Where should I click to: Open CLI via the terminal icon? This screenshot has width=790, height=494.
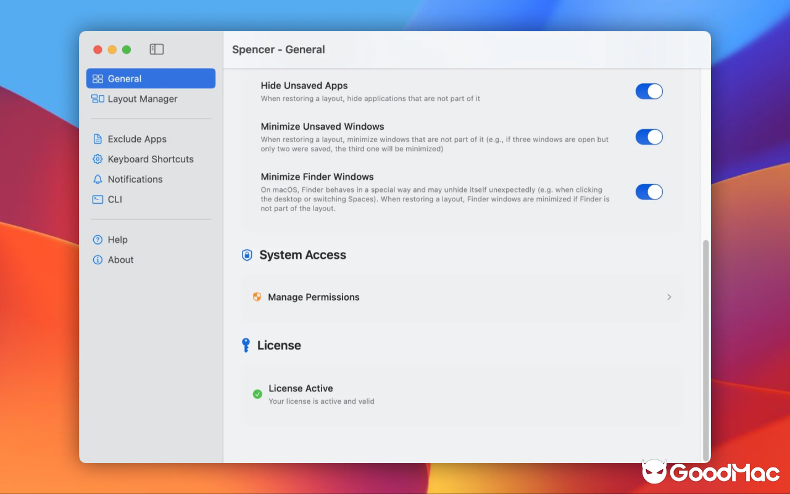[98, 199]
